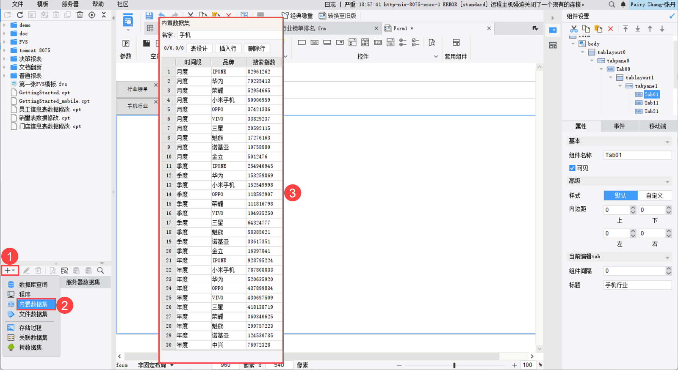Expand the tomcat.8075 folder
The height and width of the screenshot is (370, 678).
pos(5,50)
